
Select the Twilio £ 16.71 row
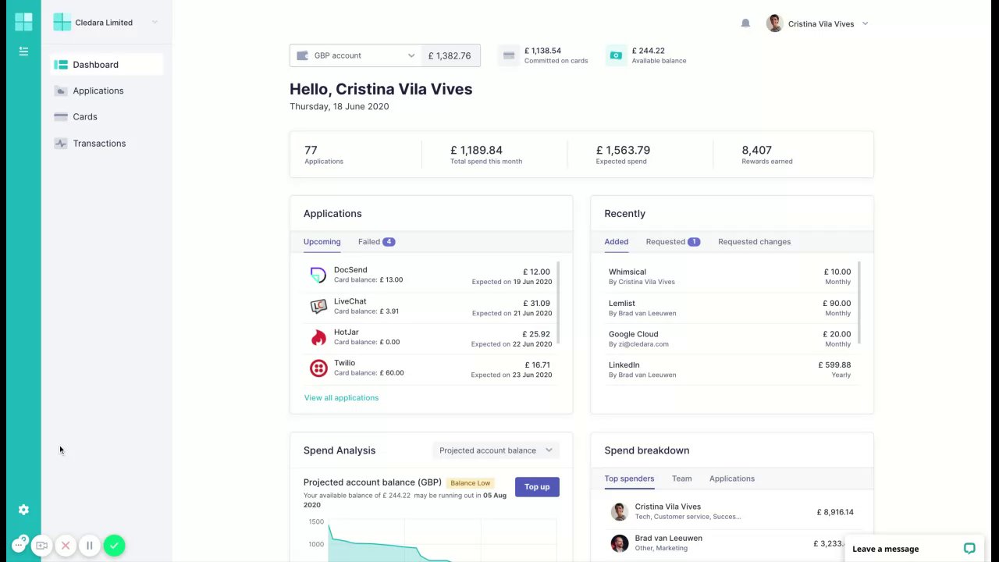point(430,368)
